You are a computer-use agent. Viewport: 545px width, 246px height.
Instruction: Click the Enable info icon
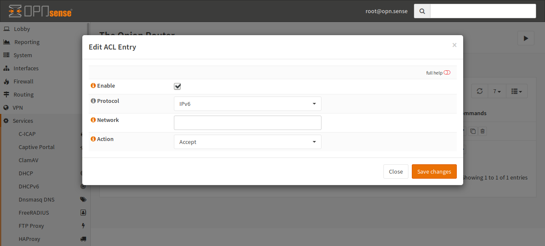click(93, 86)
